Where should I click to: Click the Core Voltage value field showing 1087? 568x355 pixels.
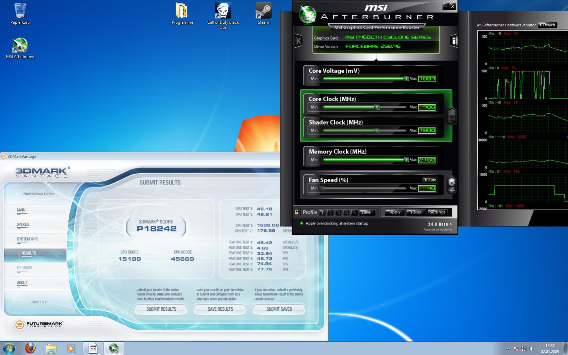pos(427,79)
